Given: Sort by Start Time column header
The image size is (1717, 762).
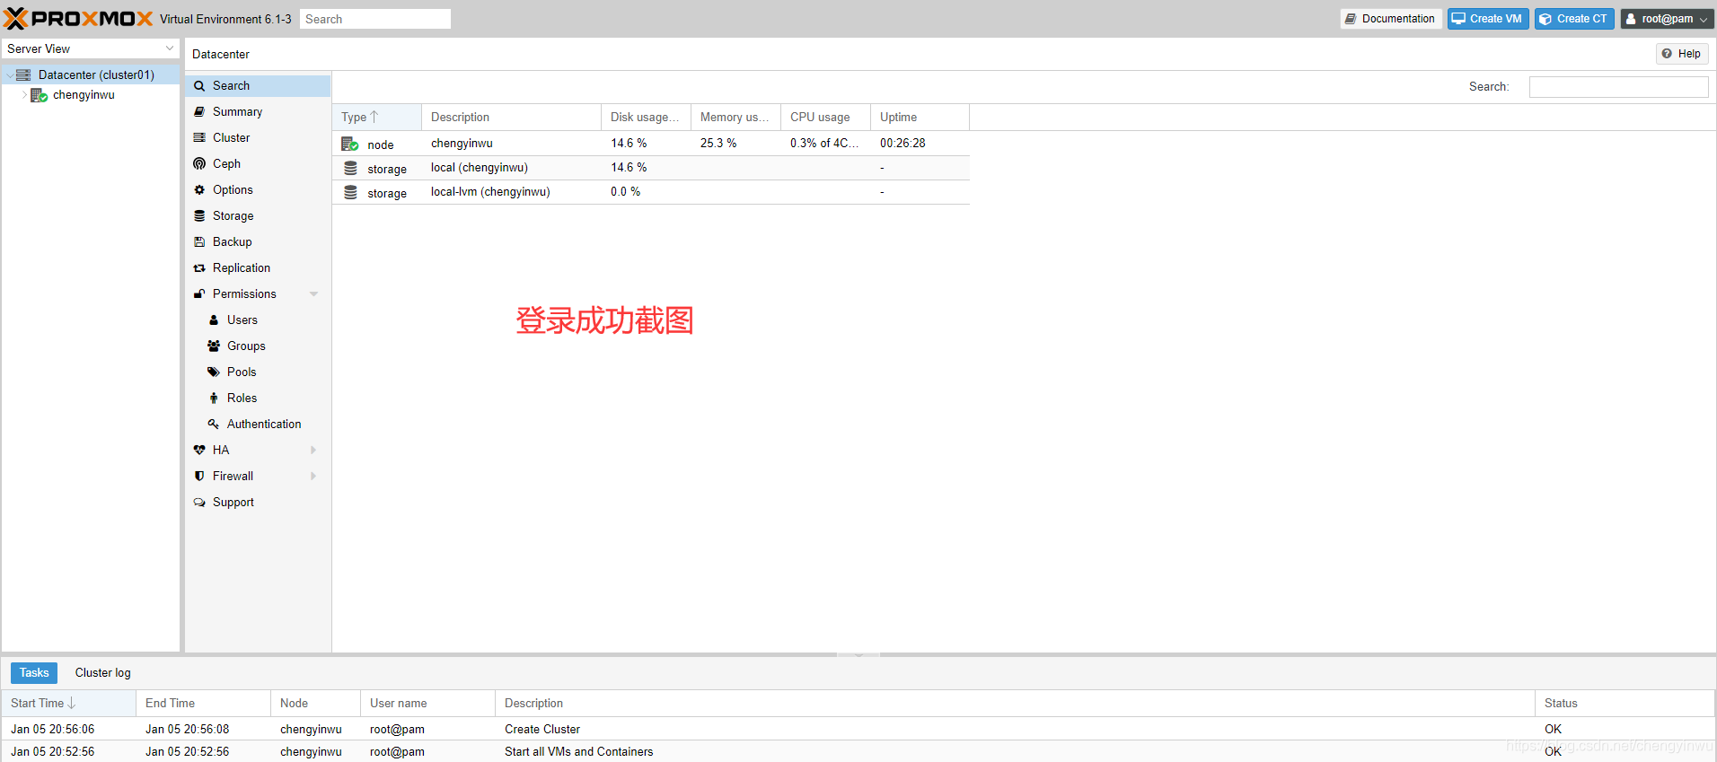Looking at the screenshot, I should 68,704.
